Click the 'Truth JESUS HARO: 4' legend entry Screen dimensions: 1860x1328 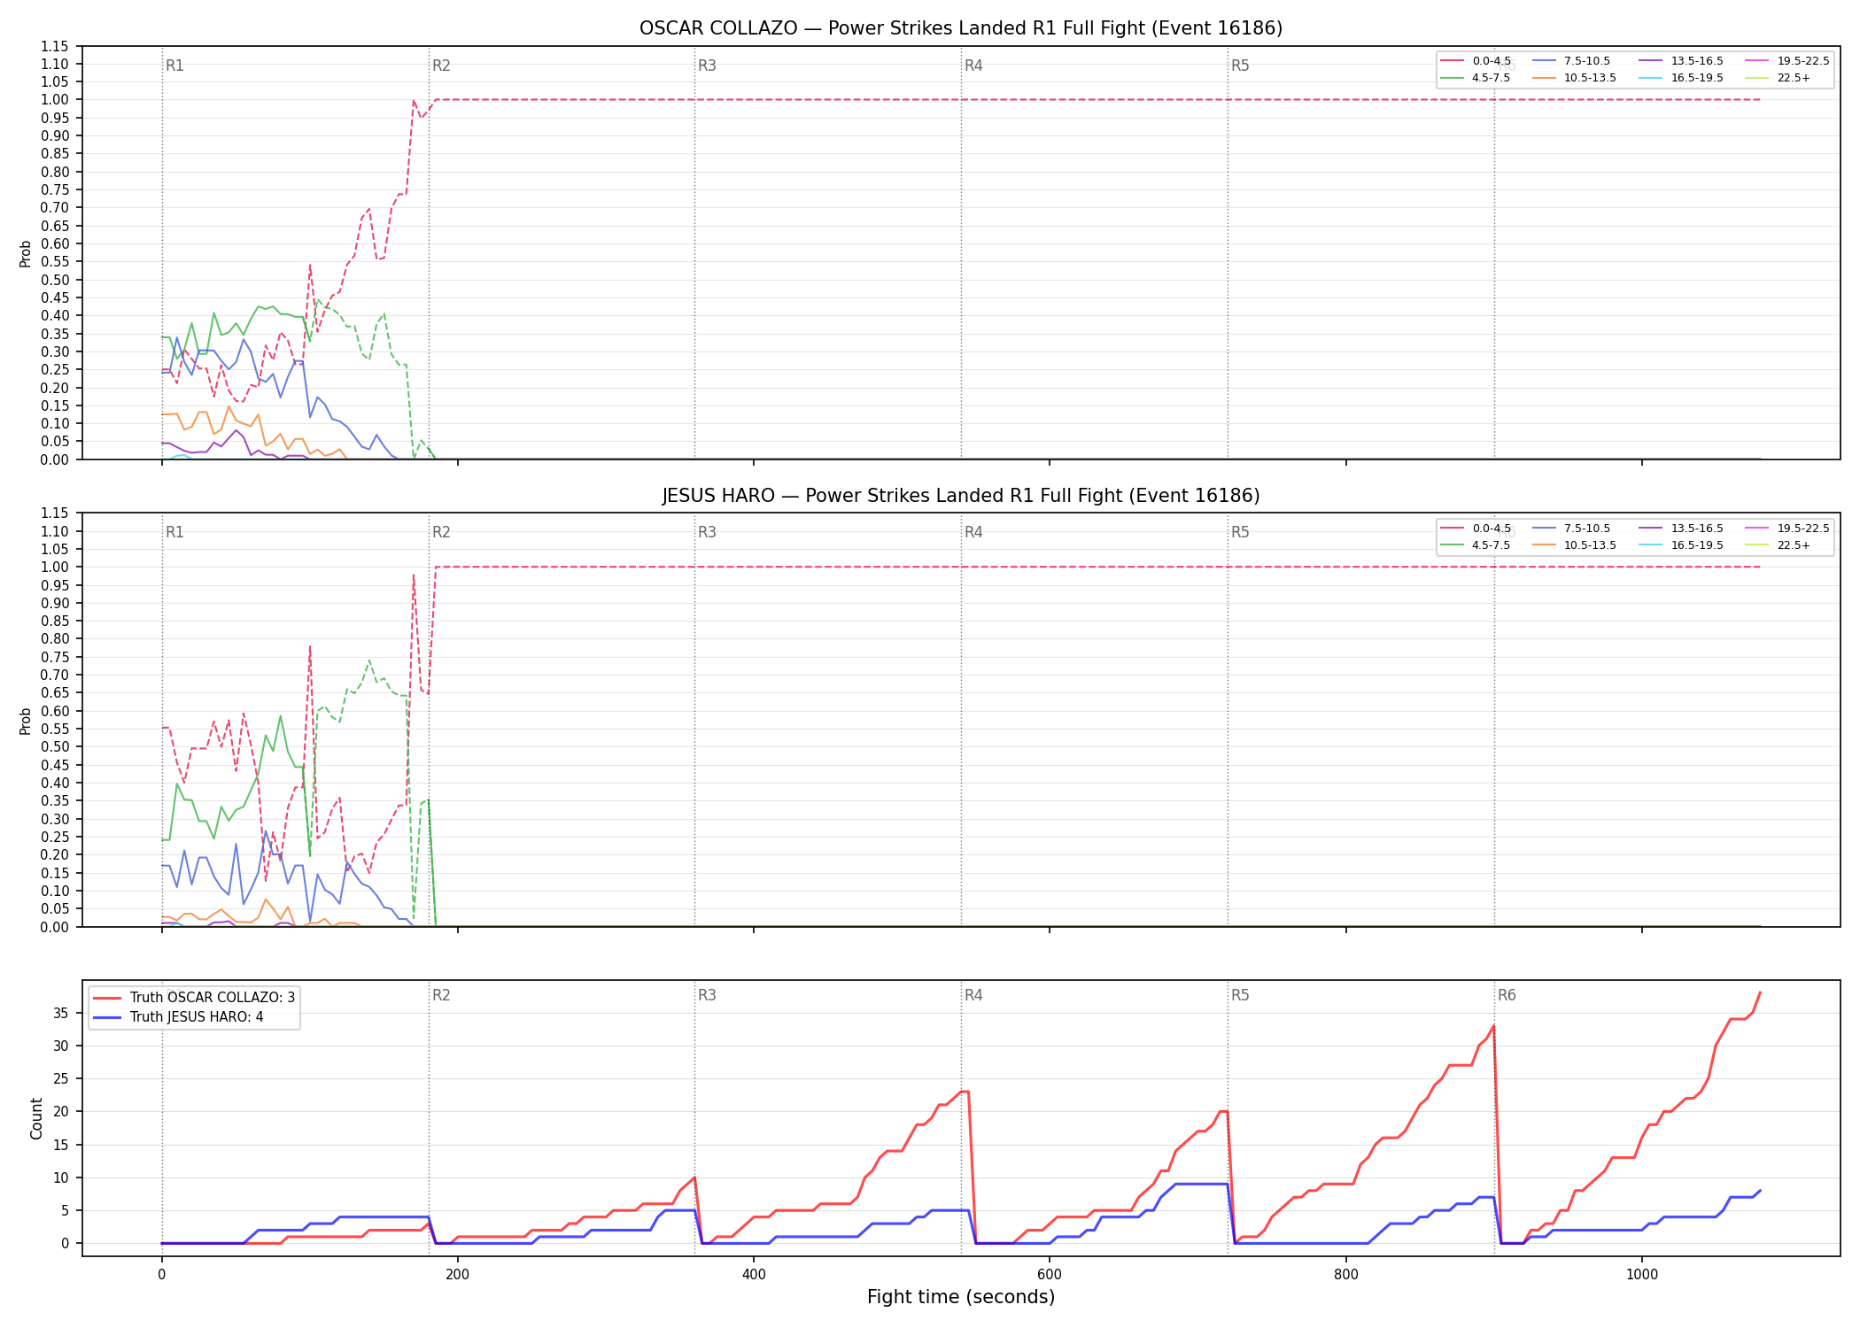pos(178,1017)
